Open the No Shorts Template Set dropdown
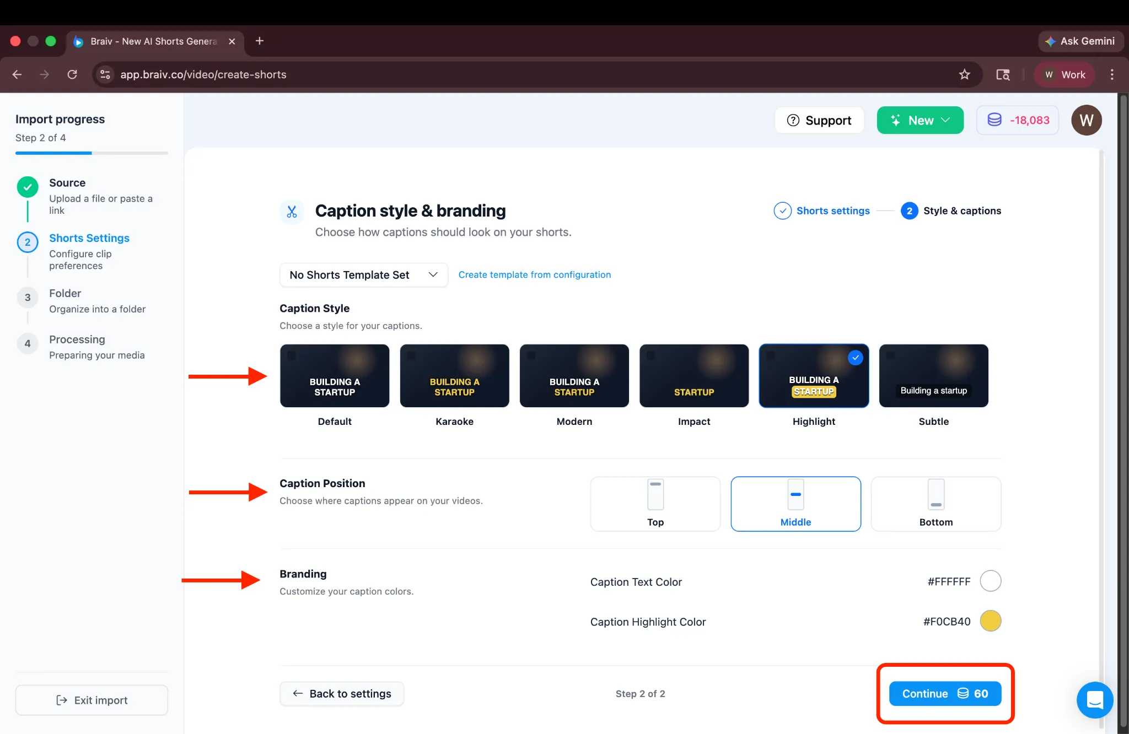The width and height of the screenshot is (1129, 734). coord(363,274)
